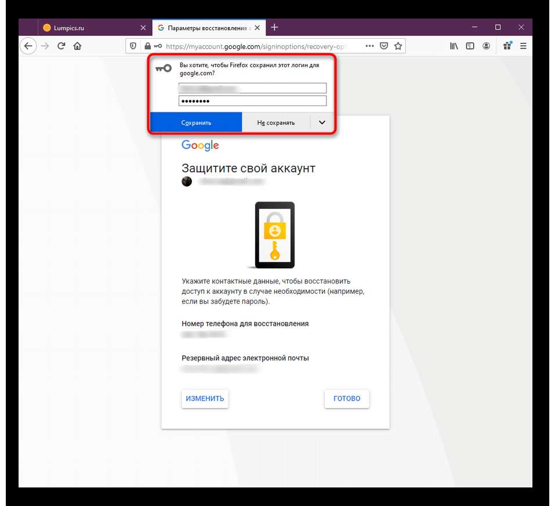
Task: Bookmark this page with star icon
Action: [x=398, y=46]
